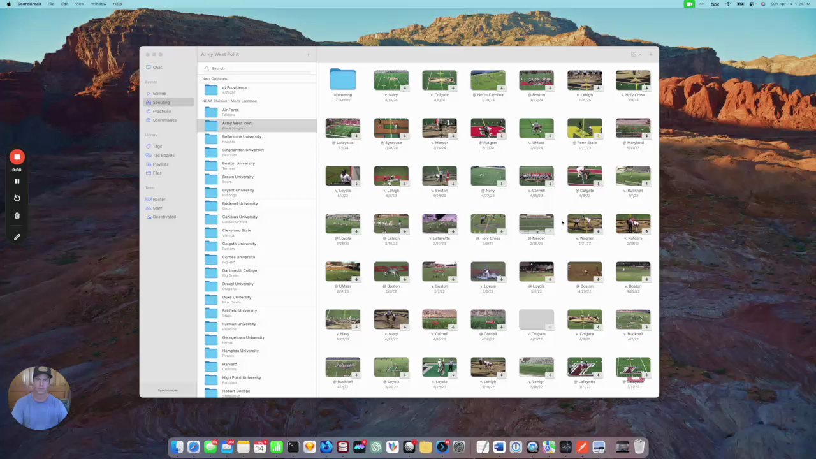
Task: Select the Practices events item
Action: [x=161, y=112]
